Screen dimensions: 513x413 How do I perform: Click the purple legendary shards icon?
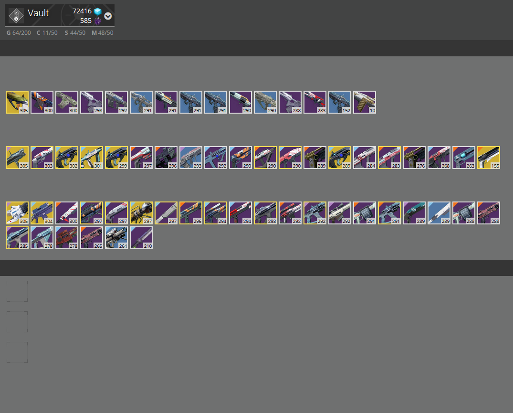click(x=97, y=21)
